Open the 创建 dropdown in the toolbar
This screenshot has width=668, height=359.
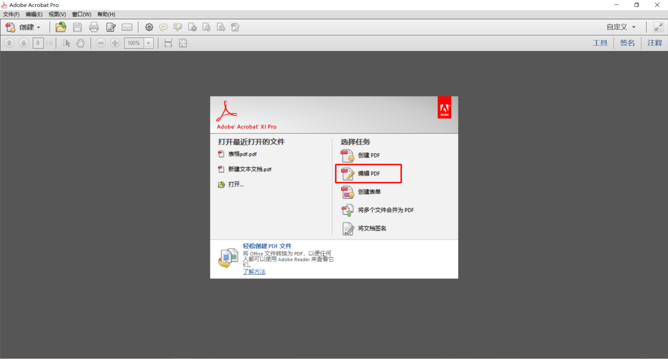pyautogui.click(x=23, y=27)
